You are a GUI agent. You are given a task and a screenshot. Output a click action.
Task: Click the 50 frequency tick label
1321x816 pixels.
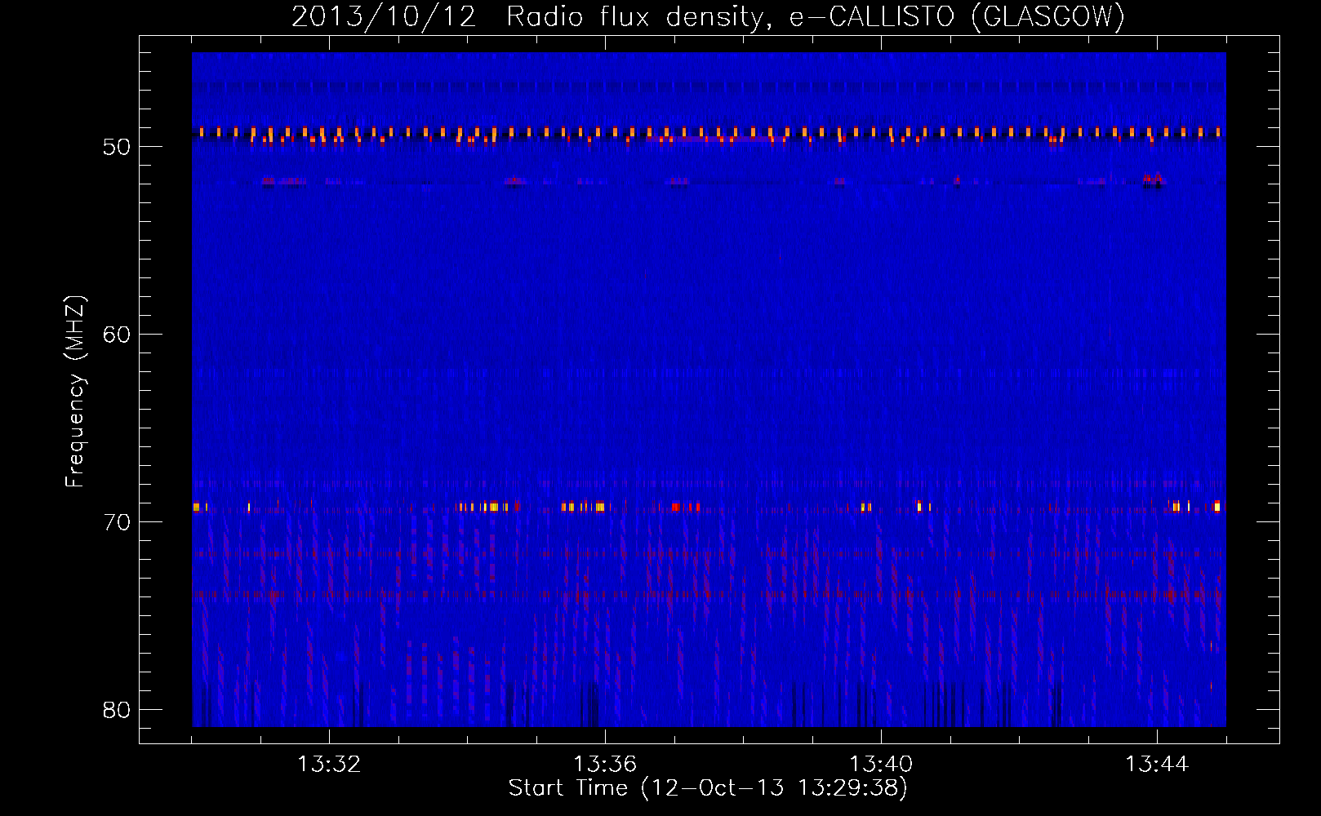[117, 147]
